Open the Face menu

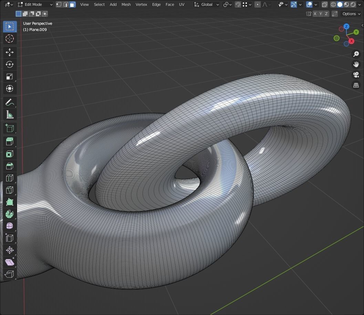[170, 4]
